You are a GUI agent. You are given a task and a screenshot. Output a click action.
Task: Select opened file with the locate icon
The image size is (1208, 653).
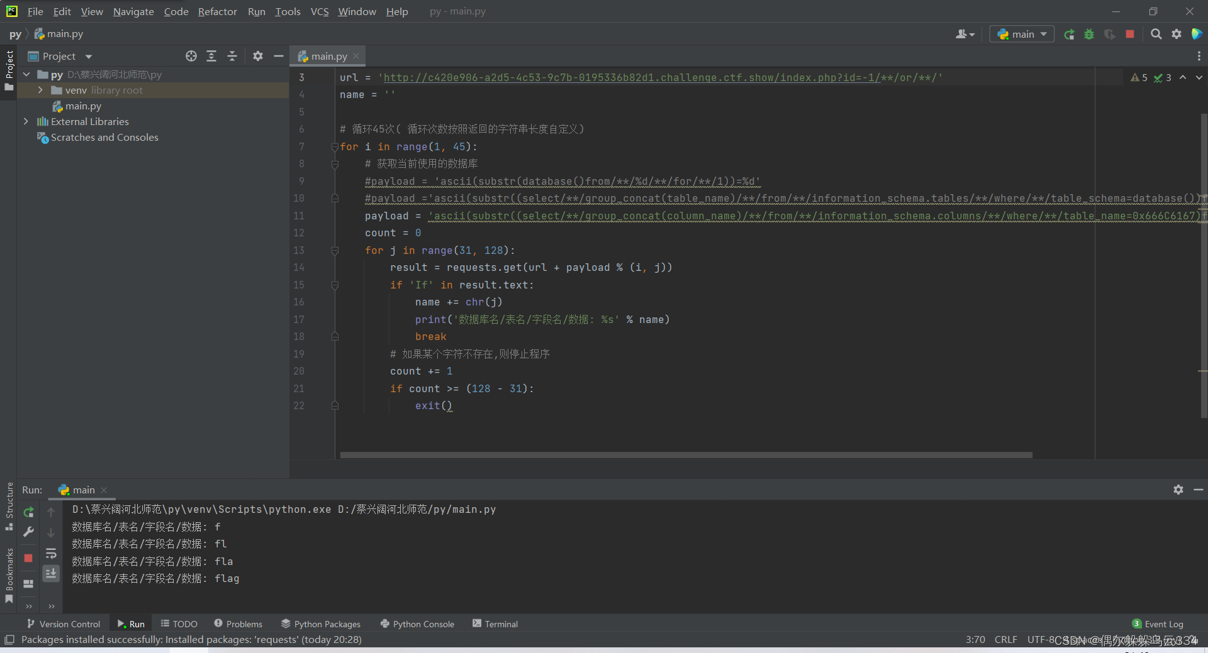click(191, 56)
